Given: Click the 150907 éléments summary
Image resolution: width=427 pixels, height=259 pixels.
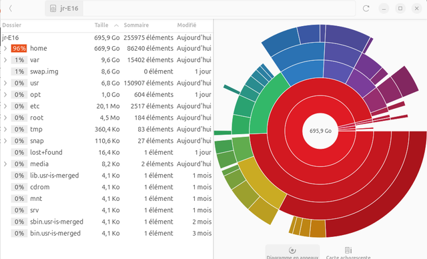Looking at the screenshot, I should [x=148, y=83].
